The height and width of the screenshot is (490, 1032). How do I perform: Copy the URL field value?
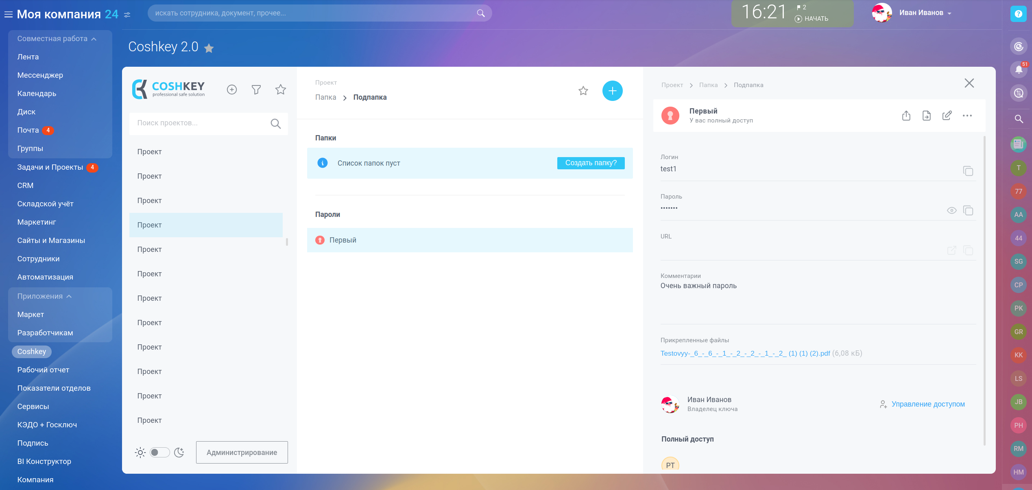click(968, 250)
